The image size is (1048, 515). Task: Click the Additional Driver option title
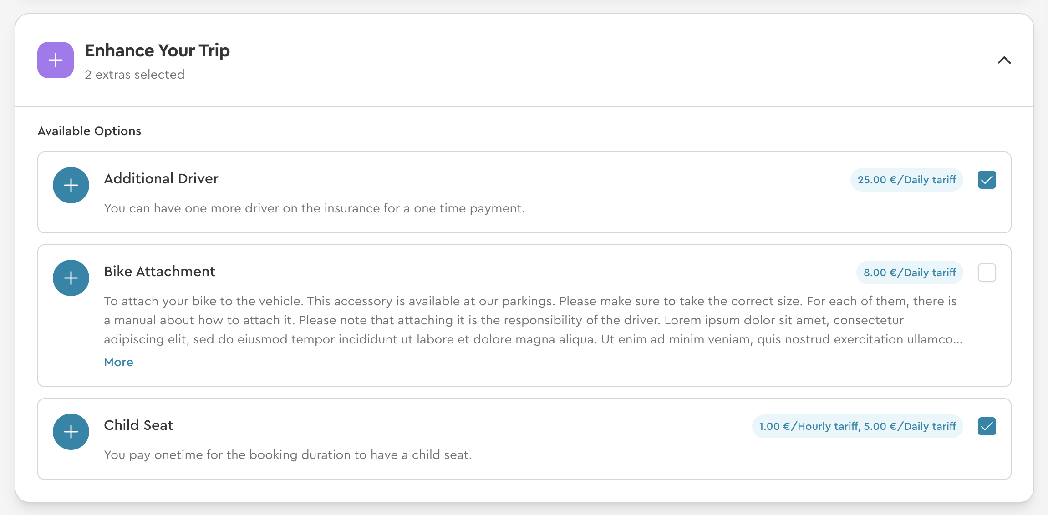161,178
